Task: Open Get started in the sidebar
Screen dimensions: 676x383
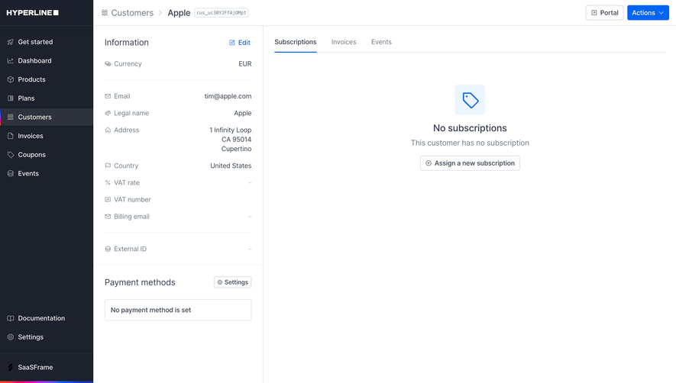Action: (47, 42)
